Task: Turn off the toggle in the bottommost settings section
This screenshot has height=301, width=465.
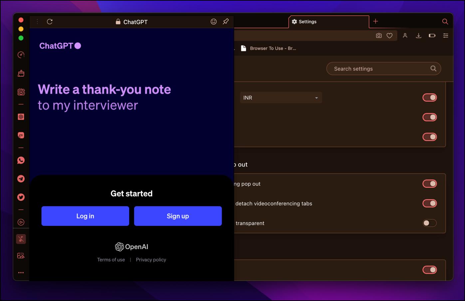Action: coord(430,270)
